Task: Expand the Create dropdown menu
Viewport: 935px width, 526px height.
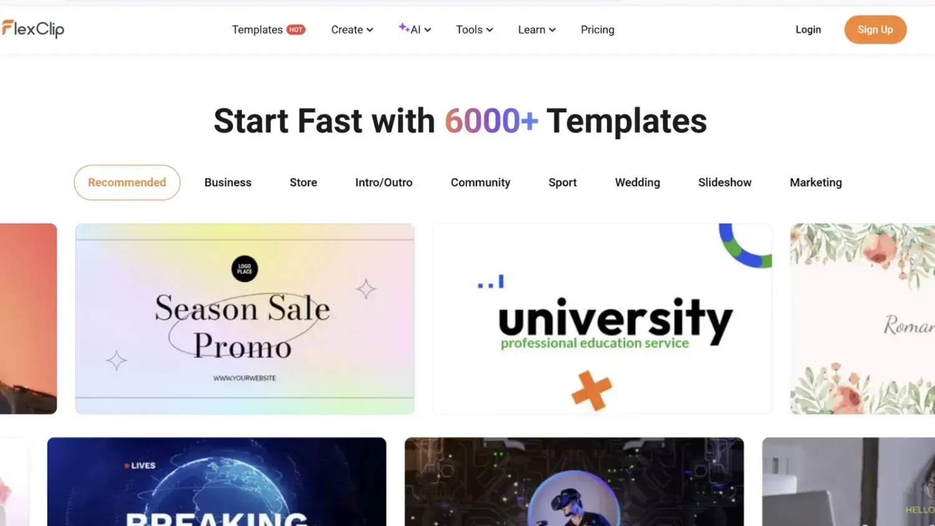Action: click(x=352, y=29)
